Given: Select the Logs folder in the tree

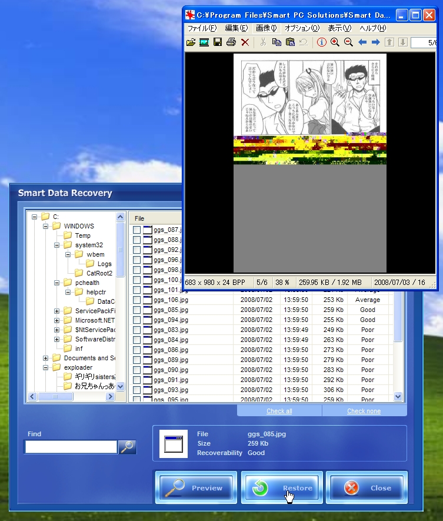Looking at the screenshot, I should (104, 264).
